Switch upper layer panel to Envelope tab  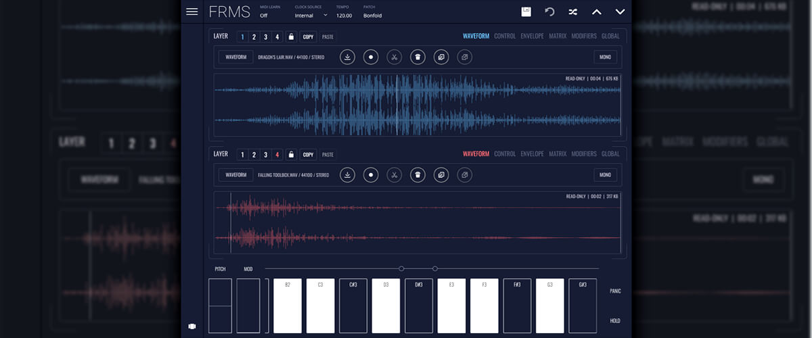pyautogui.click(x=532, y=36)
